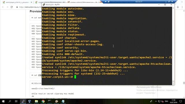The height and width of the screenshot is (104, 185).
Task: Click the PuTTY scrollbar up arrow
Action: point(173,8)
